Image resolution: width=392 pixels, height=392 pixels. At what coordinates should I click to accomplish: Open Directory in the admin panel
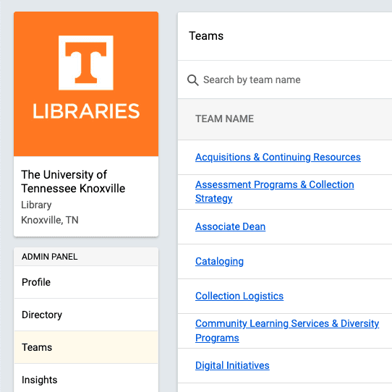(86, 315)
